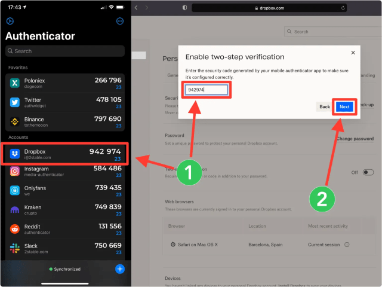Go back using Safari's back arrow
The height and width of the screenshot is (287, 382).
(x=136, y=8)
